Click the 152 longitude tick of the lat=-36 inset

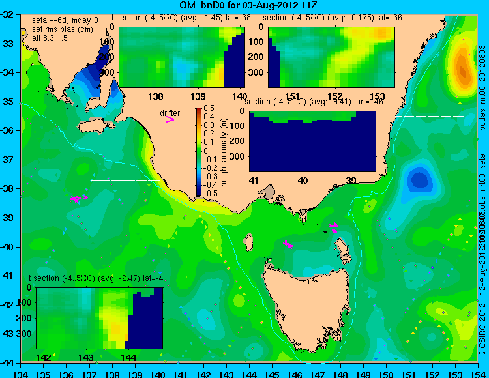335,96
